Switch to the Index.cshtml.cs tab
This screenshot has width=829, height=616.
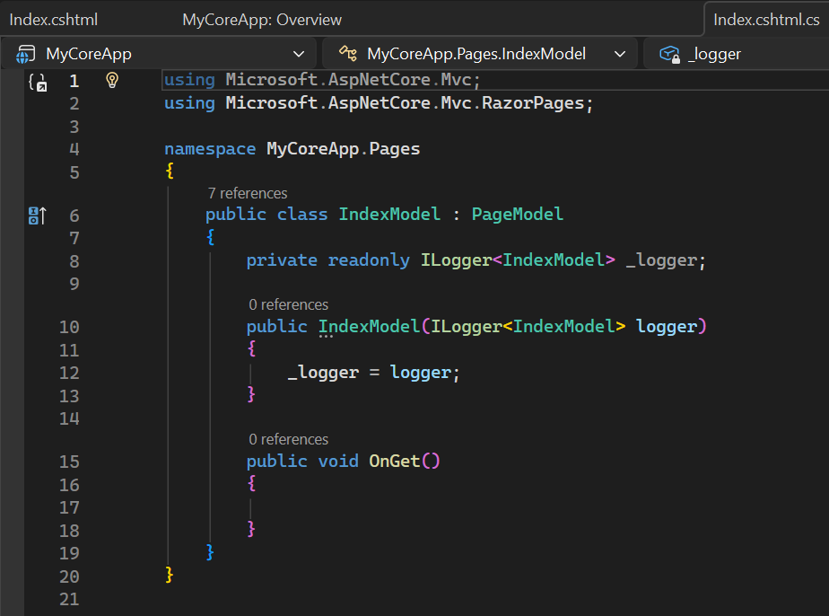[767, 18]
